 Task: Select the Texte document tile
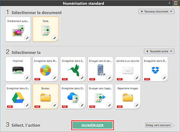[45, 29]
